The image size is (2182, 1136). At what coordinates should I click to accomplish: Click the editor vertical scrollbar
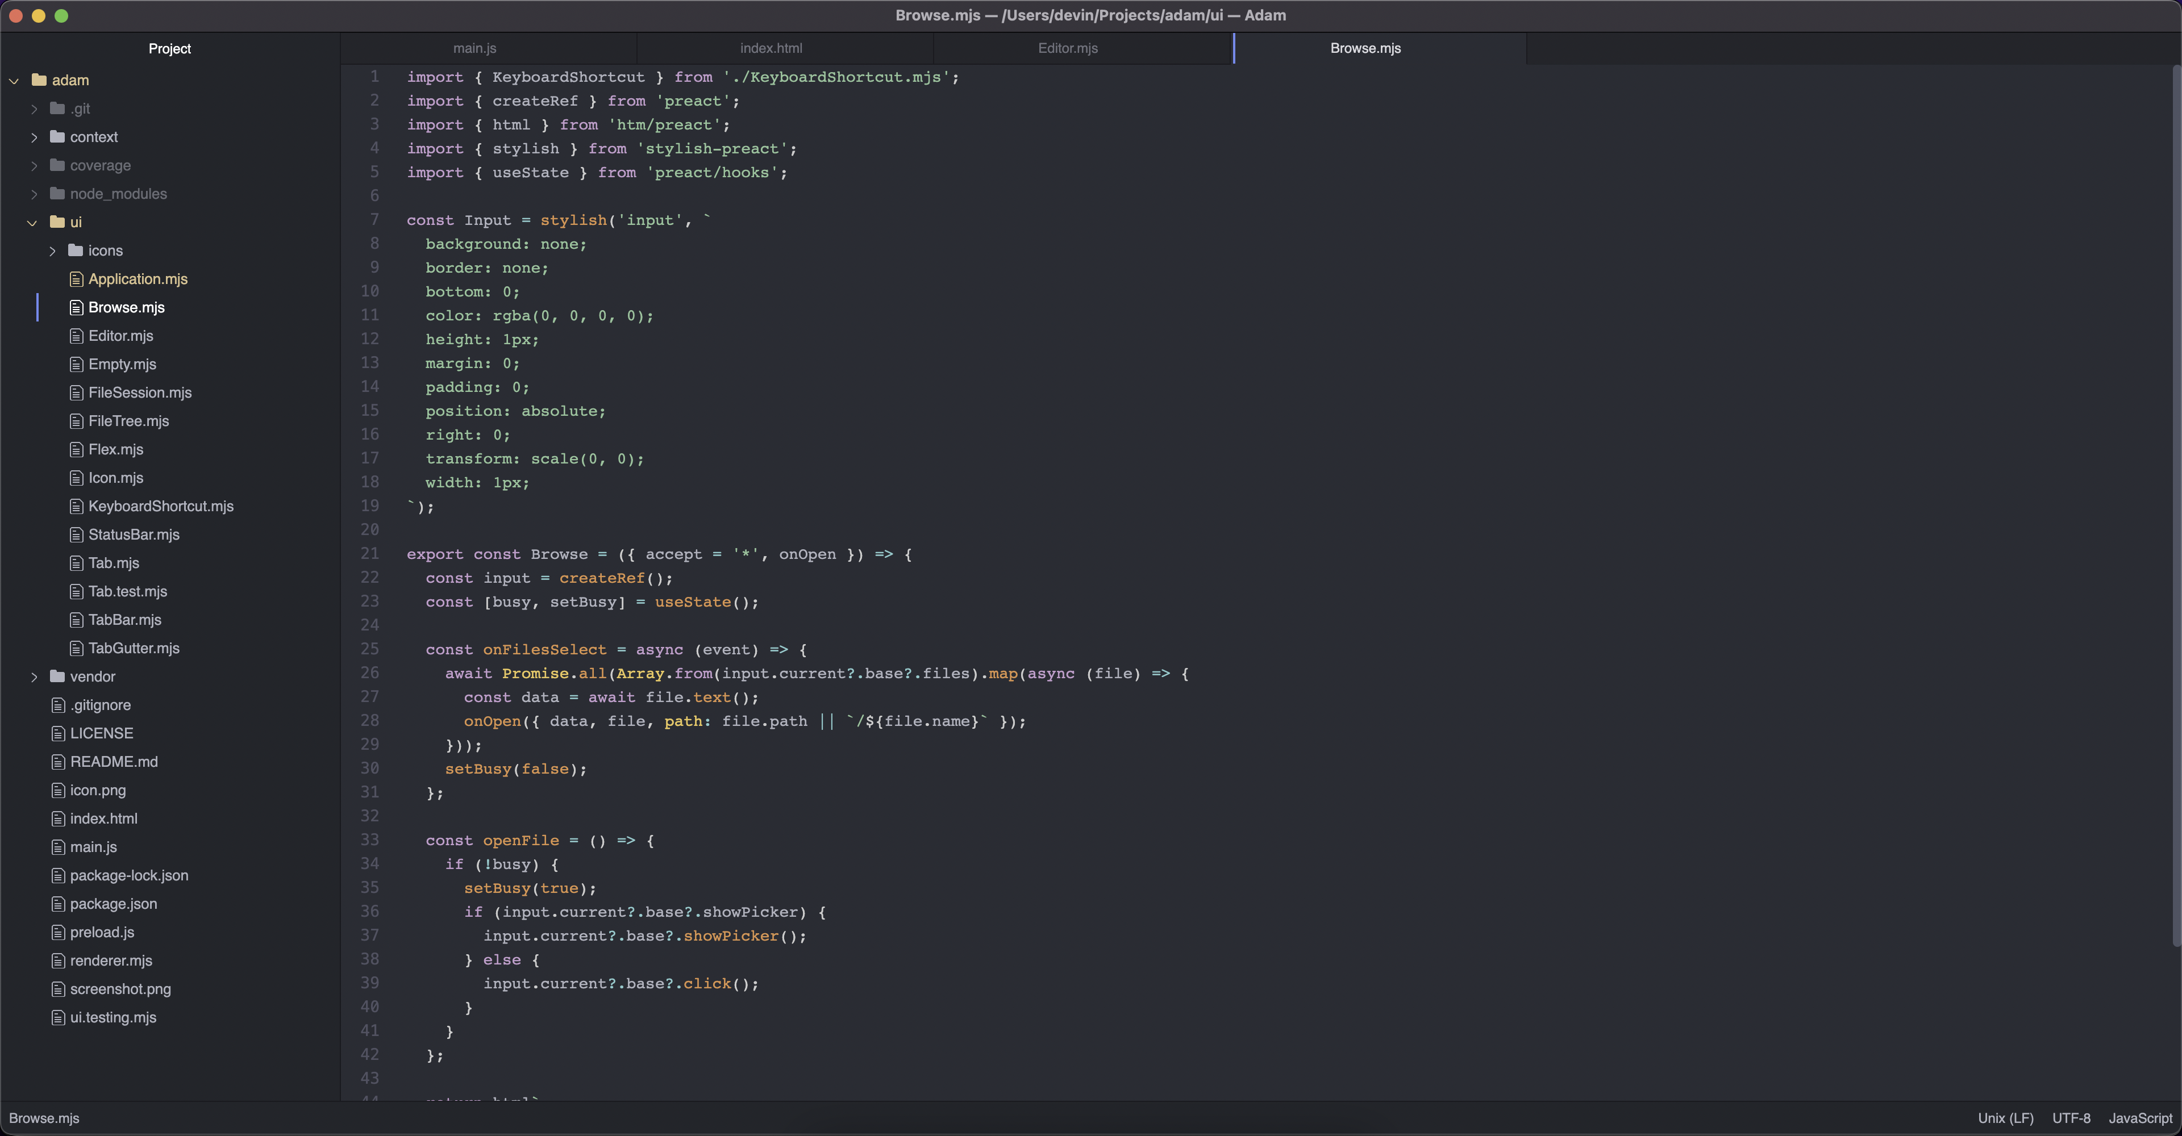(x=2176, y=506)
